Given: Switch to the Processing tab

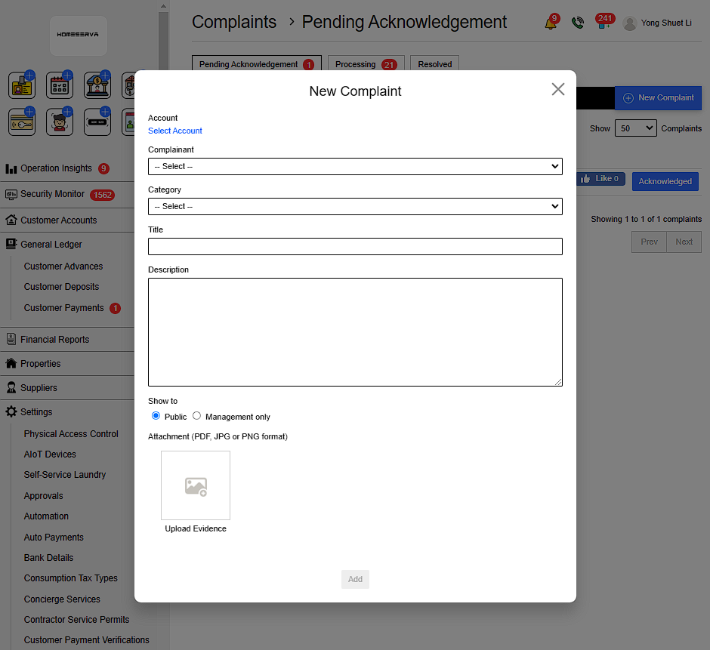Looking at the screenshot, I should [x=366, y=65].
